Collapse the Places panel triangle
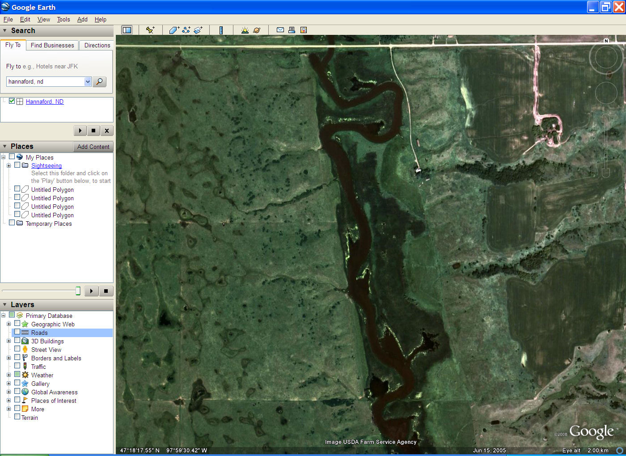The height and width of the screenshot is (456, 626). (5, 146)
